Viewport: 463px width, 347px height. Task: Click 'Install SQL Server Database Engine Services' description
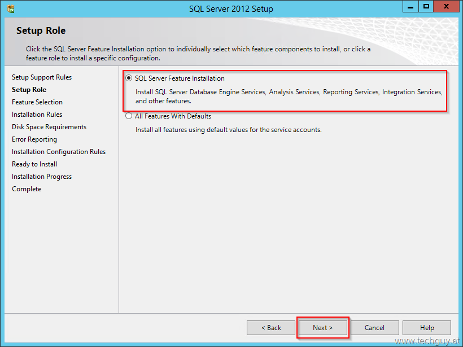289,96
